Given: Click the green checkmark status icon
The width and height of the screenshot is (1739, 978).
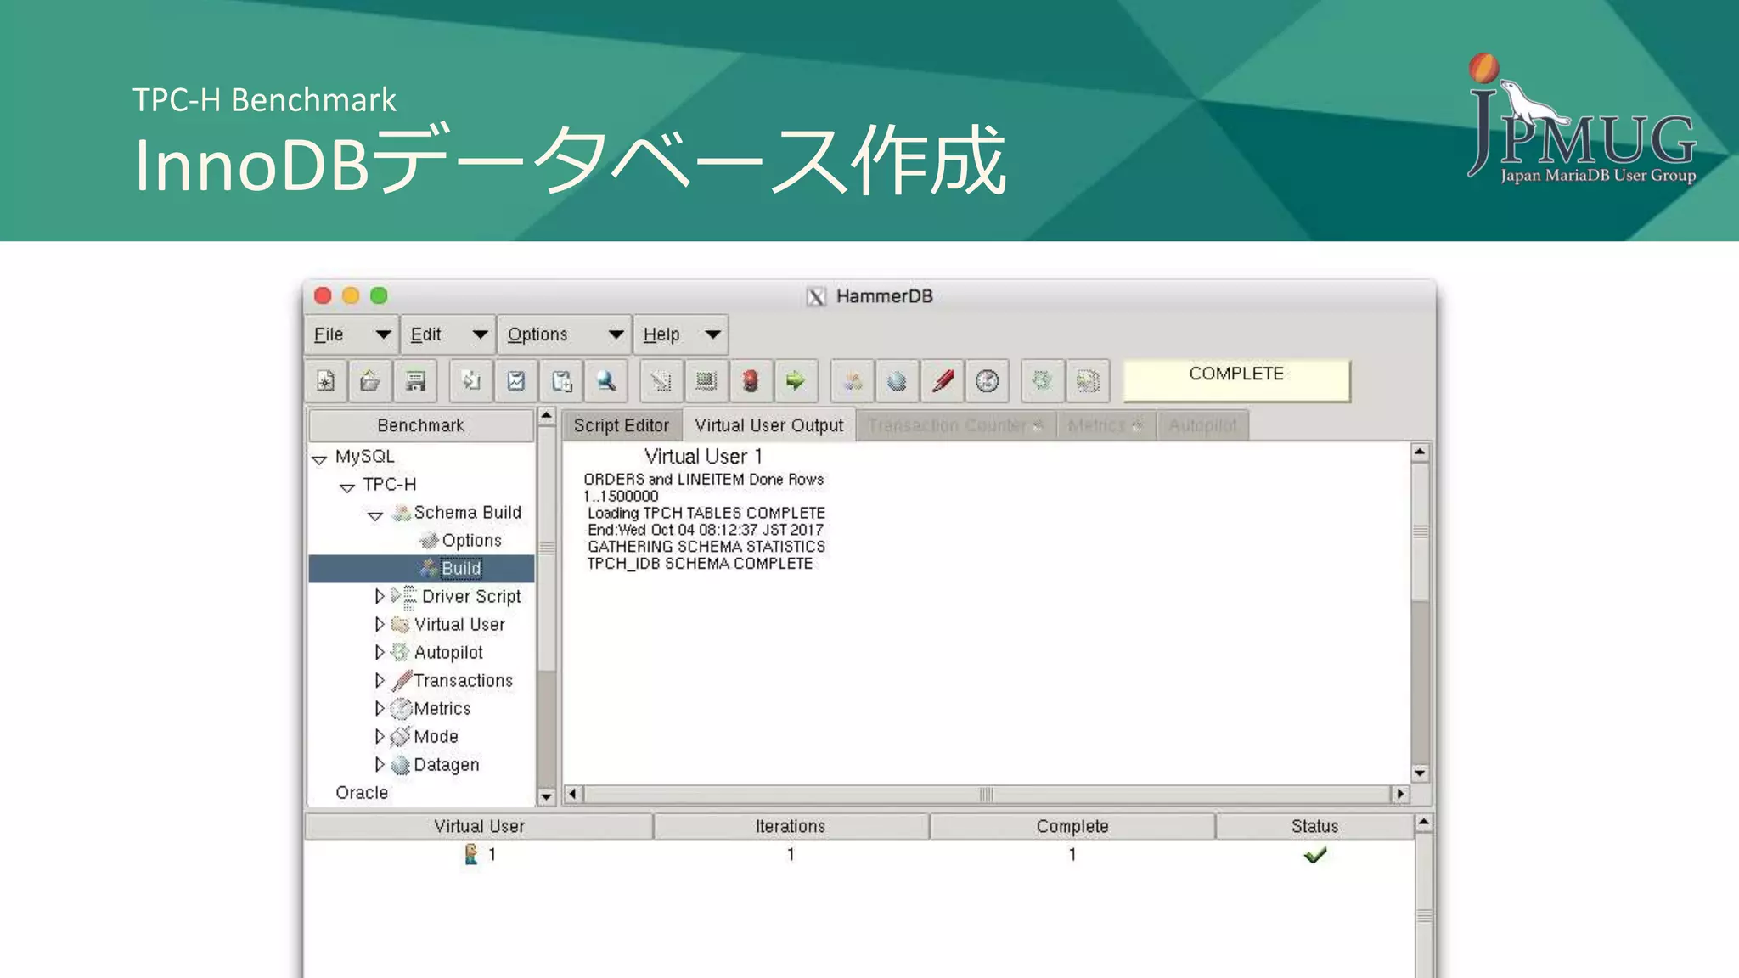Looking at the screenshot, I should pos(1314,856).
